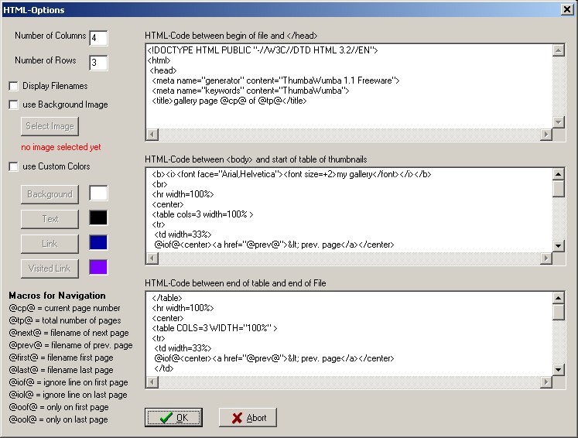Image resolution: width=578 pixels, height=438 pixels.
Task: Click the black Text color swatch
Action: point(98,218)
